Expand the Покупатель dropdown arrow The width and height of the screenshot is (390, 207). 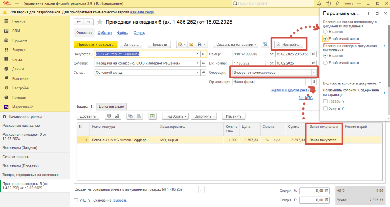point(198,54)
